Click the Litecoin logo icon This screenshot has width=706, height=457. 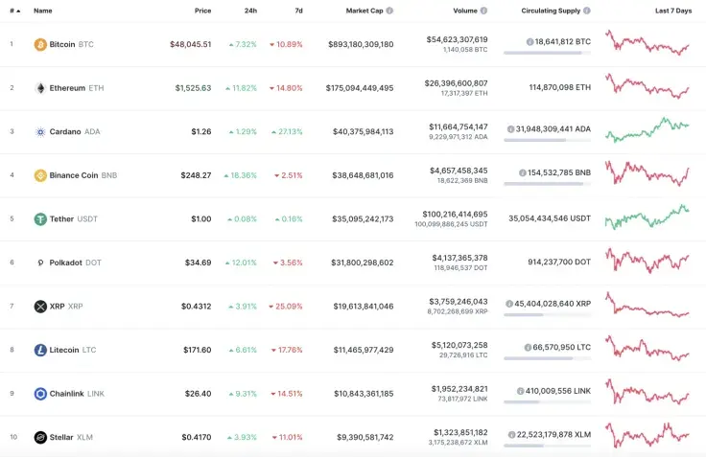click(40, 351)
